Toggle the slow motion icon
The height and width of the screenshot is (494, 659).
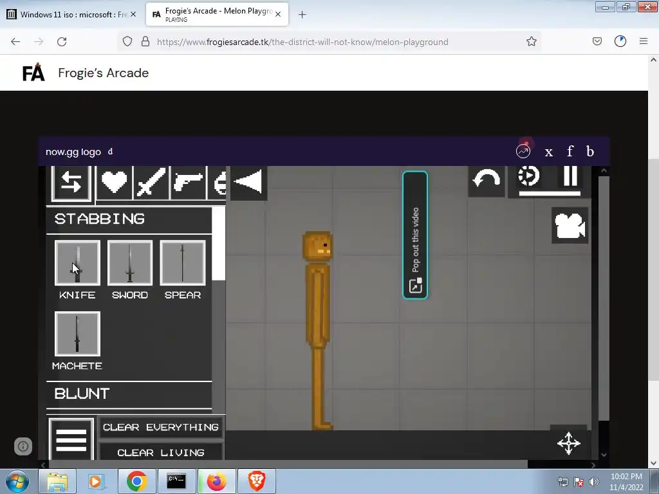point(528,176)
